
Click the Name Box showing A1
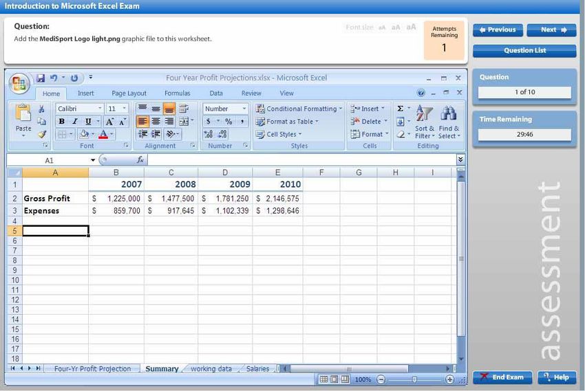tap(49, 160)
